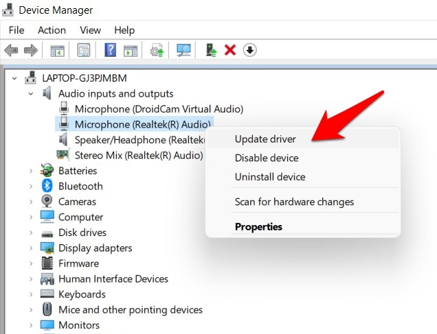The height and width of the screenshot is (334, 437).
Task: Expand the Display adapters category
Action: tap(31, 248)
